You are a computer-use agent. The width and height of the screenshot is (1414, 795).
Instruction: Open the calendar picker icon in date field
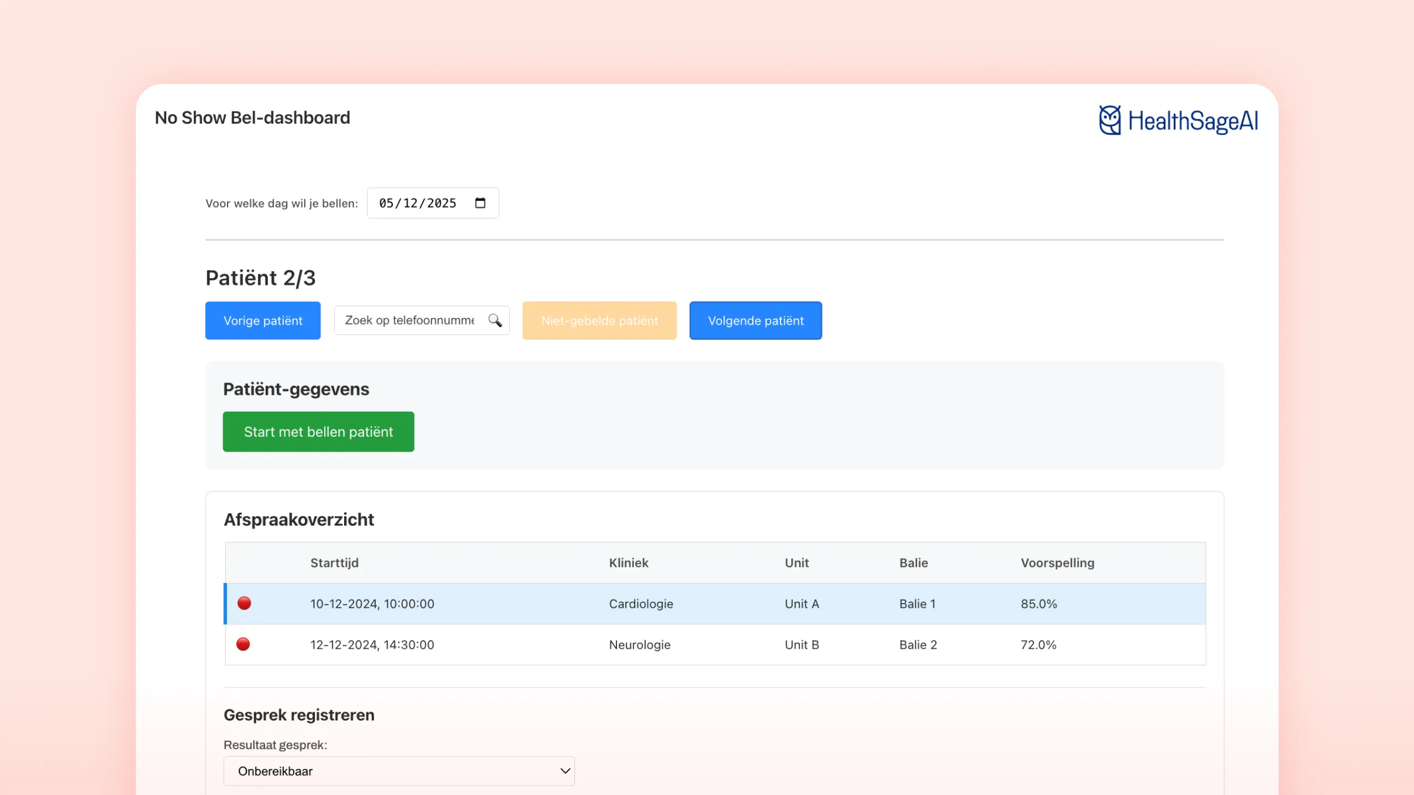point(480,203)
